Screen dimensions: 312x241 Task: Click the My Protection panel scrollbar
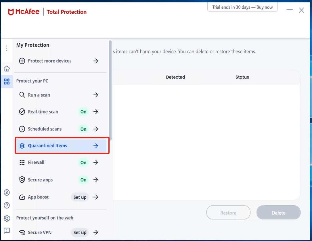tap(110, 90)
